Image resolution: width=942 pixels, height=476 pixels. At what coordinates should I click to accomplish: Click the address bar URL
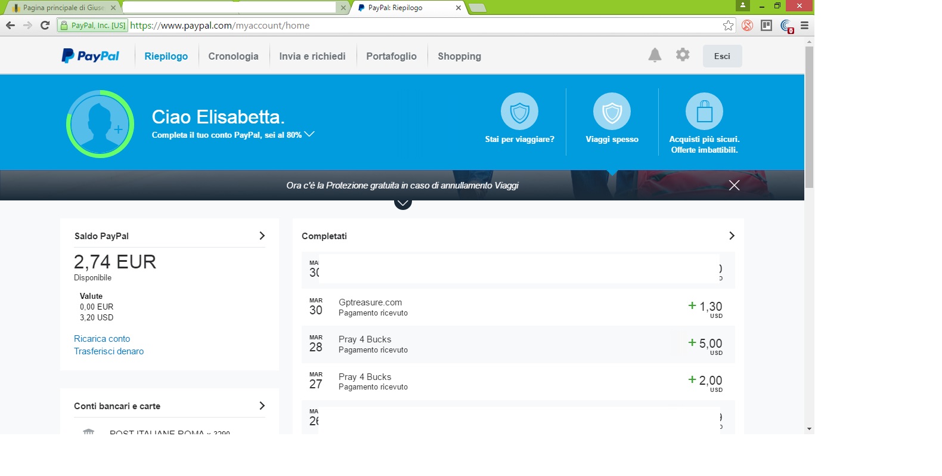(220, 25)
